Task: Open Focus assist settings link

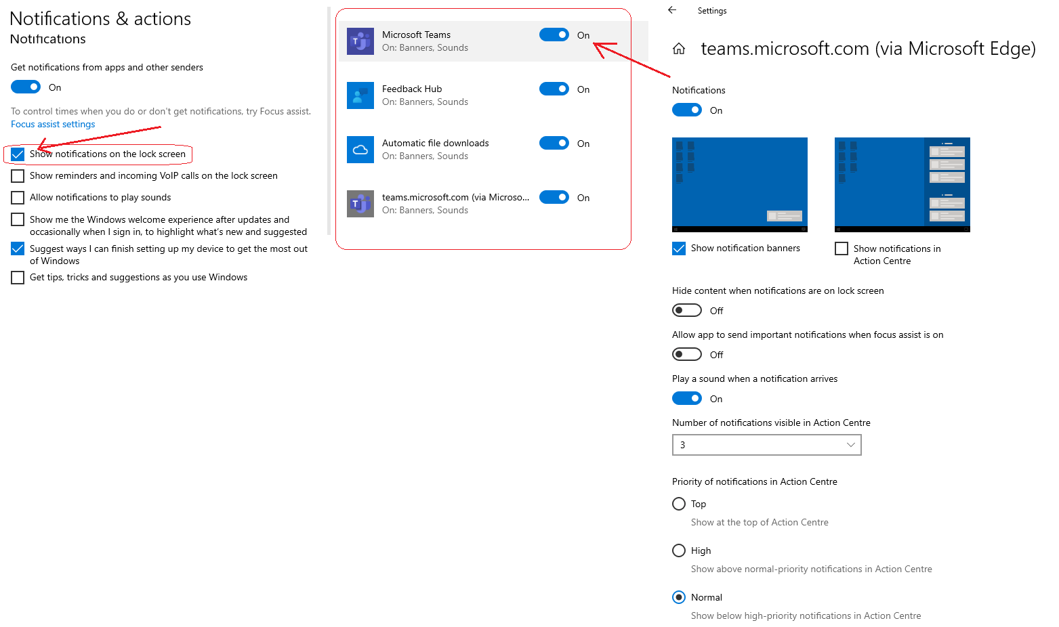Action: click(x=53, y=125)
